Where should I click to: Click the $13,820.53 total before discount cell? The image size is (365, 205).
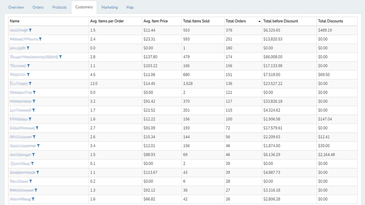(x=289, y=39)
